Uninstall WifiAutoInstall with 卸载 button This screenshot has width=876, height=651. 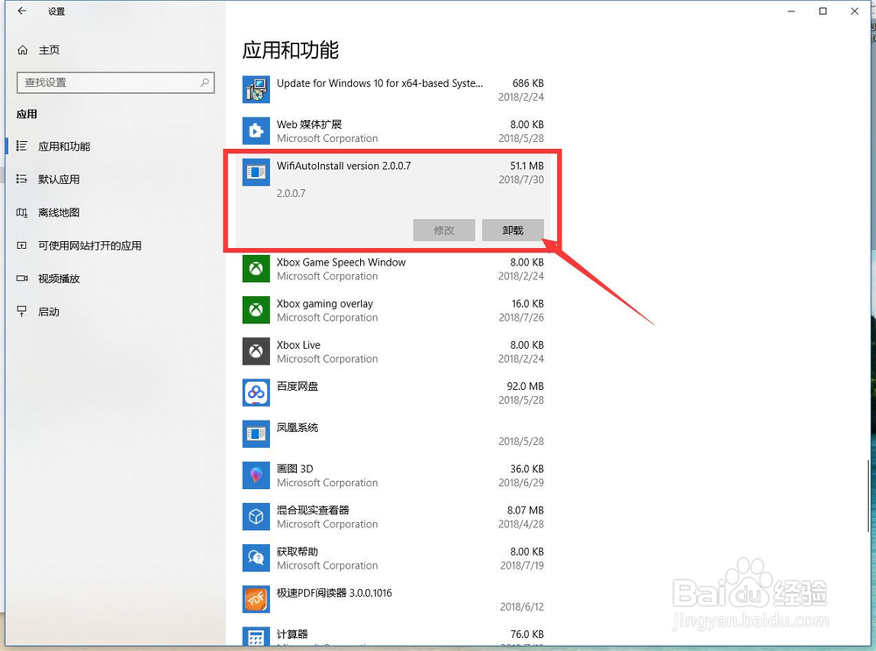pyautogui.click(x=512, y=230)
